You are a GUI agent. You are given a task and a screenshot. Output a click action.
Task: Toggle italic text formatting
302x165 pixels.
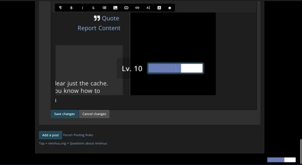pyautogui.click(x=82, y=8)
